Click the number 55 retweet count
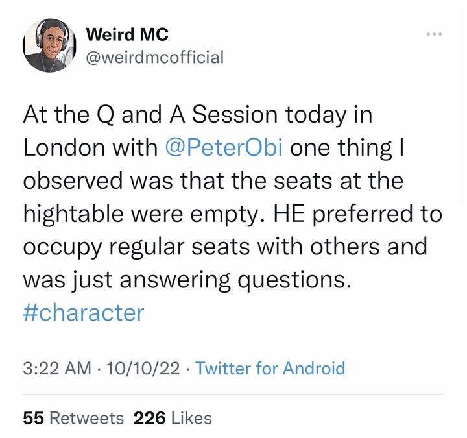The width and height of the screenshot is (467, 438). [x=32, y=419]
